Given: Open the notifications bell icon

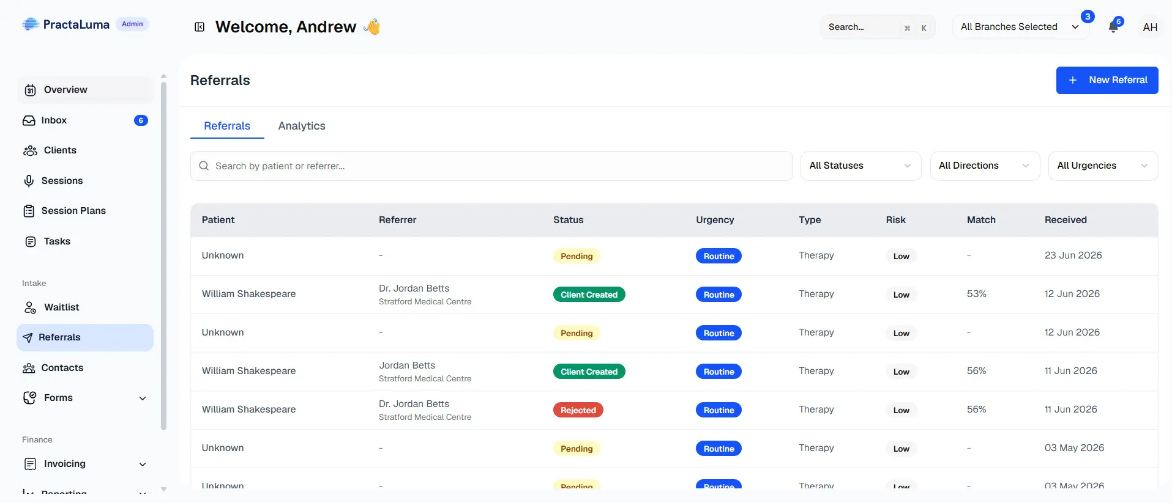Looking at the screenshot, I should 1113,27.
